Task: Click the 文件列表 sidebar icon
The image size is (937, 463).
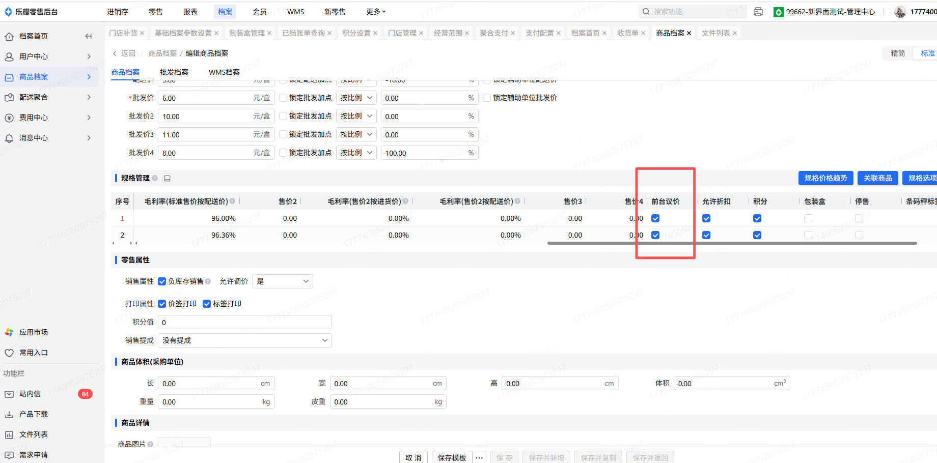Action: point(9,435)
